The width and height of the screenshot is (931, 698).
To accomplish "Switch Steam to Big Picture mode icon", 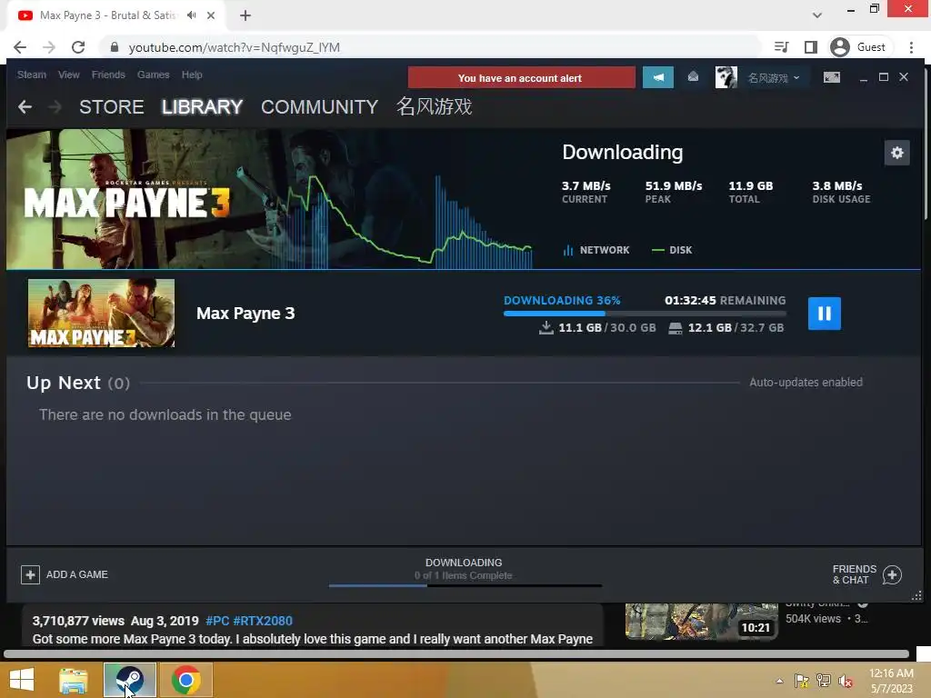I will (x=831, y=77).
